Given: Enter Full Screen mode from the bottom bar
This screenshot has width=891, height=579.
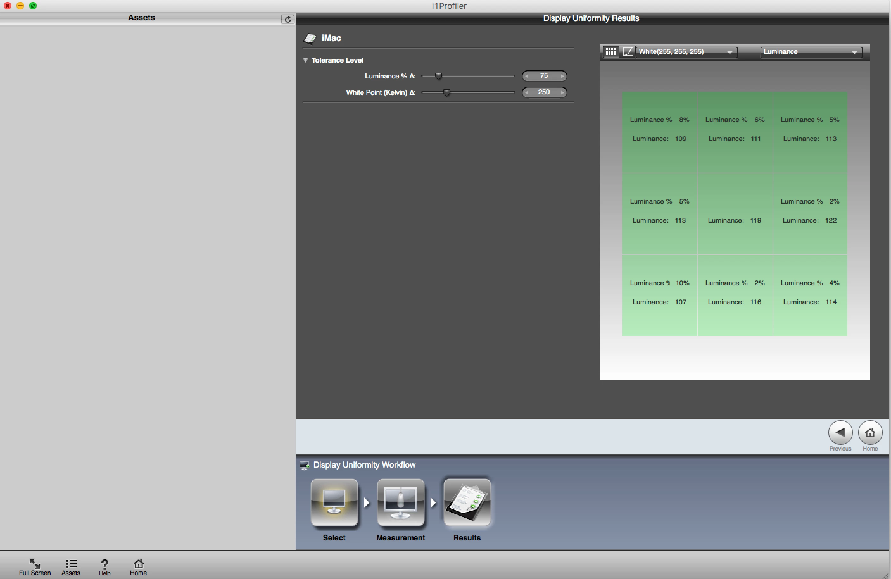Looking at the screenshot, I should 35,566.
